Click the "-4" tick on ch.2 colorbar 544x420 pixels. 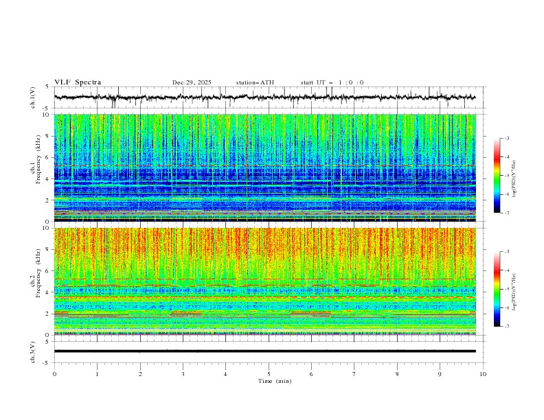point(506,270)
